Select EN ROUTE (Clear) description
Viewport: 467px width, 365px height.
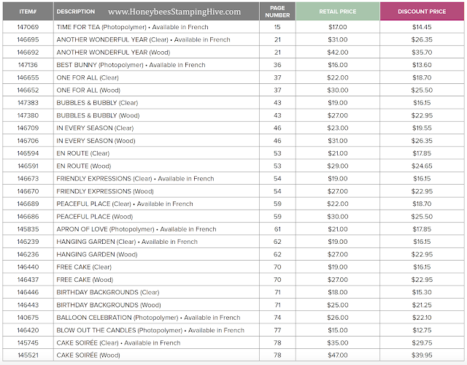[x=83, y=153]
